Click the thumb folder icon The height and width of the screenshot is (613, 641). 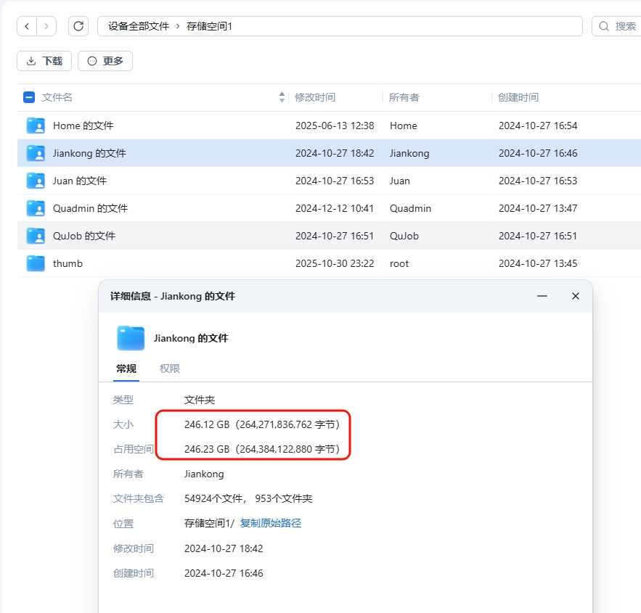click(x=36, y=263)
